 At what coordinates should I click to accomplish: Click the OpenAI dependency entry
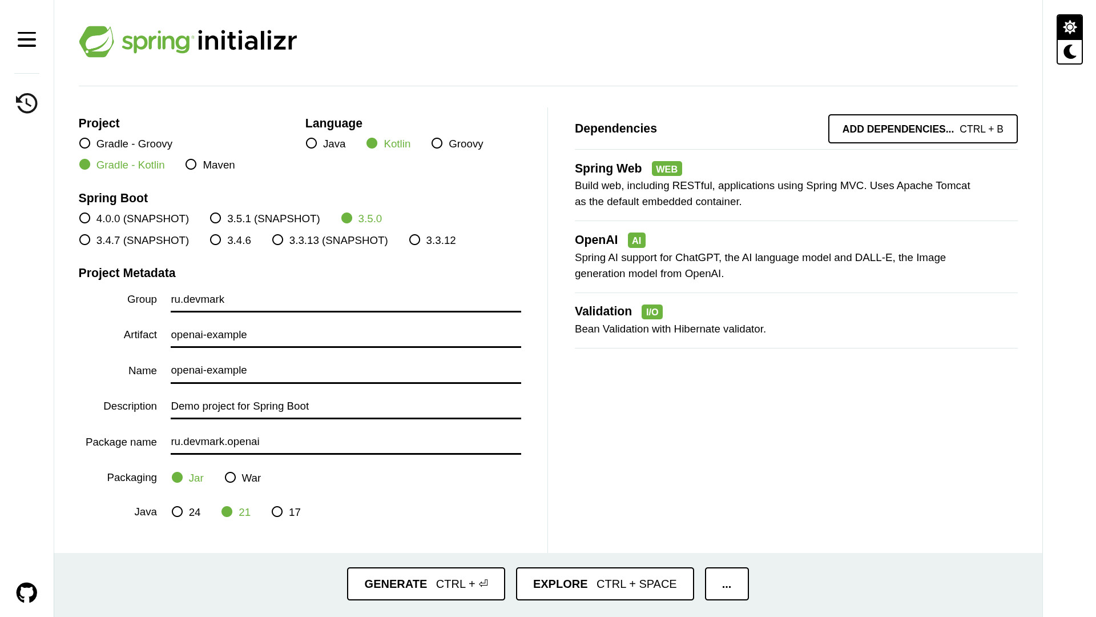pos(796,257)
